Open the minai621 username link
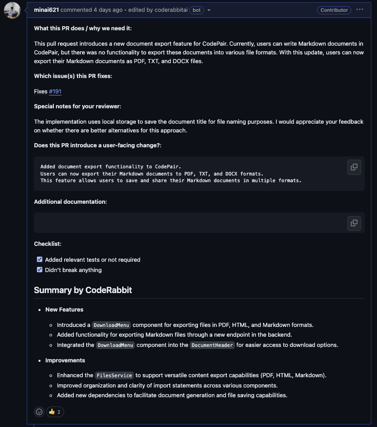 pos(46,10)
